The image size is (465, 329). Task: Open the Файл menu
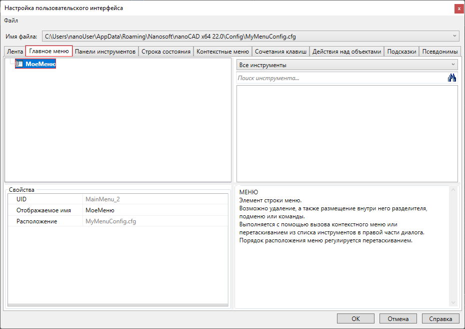[11, 21]
